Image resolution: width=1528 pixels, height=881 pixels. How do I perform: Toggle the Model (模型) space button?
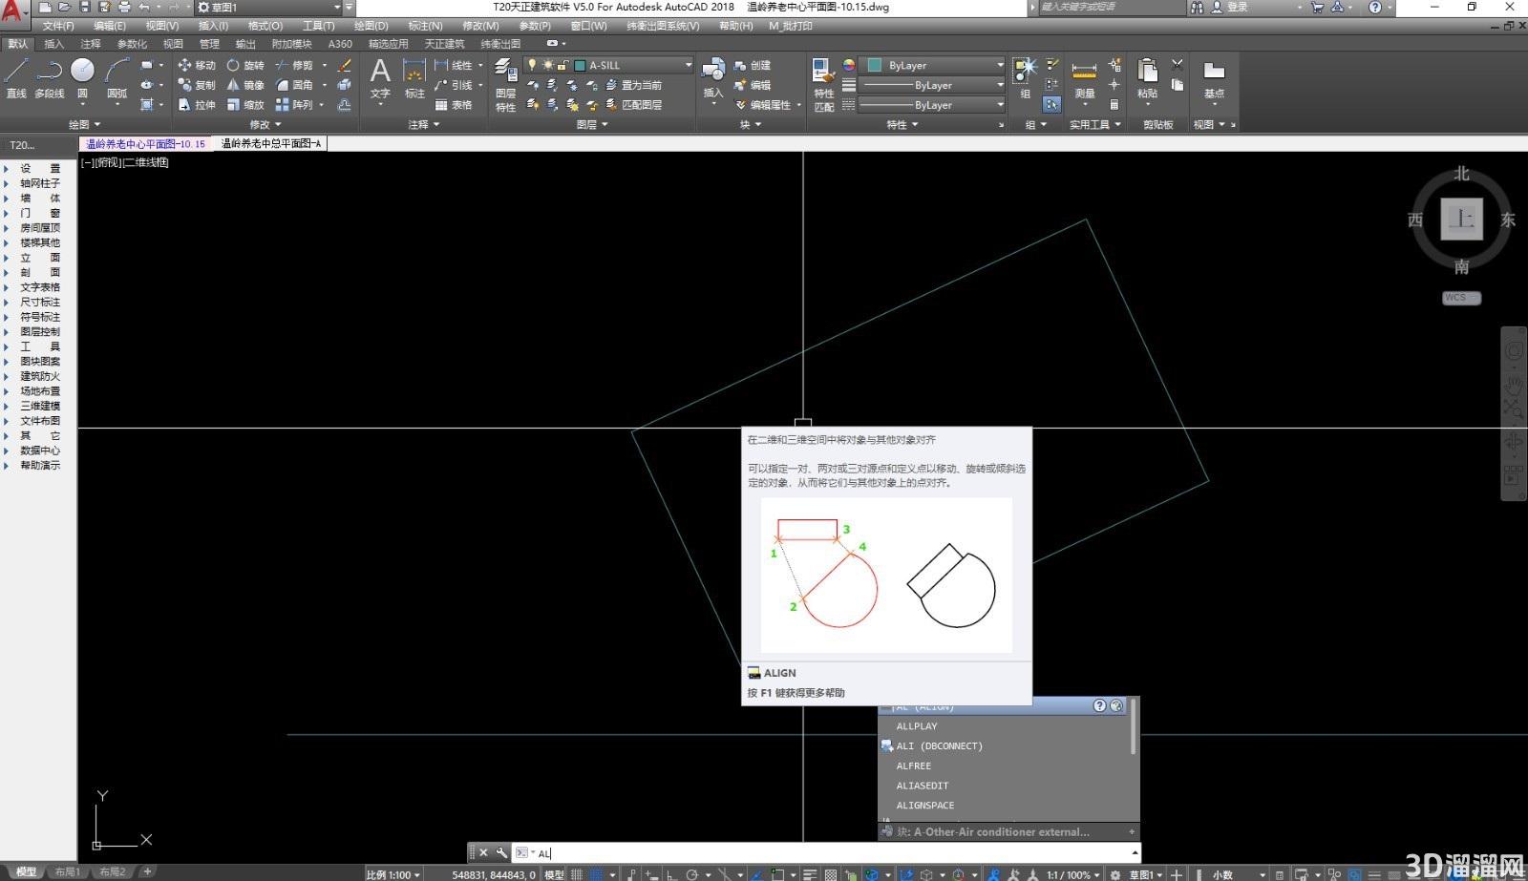point(554,874)
